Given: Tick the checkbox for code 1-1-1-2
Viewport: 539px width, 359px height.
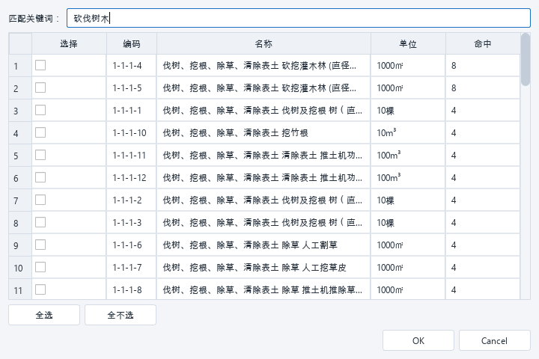Looking at the screenshot, I should 40,200.
